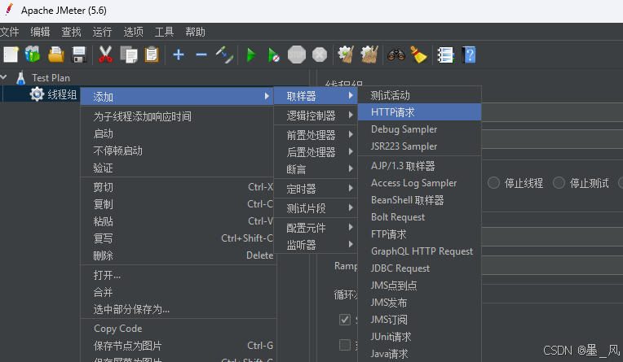This screenshot has width=623, height=362.
Task: Click 验证 in context menu
Action: [x=179, y=168]
